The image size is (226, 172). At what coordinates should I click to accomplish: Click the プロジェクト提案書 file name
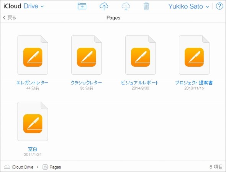[194, 83]
